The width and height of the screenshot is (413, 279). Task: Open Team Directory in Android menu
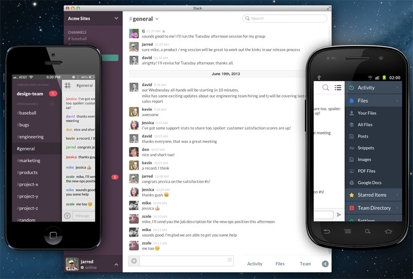coord(374,208)
